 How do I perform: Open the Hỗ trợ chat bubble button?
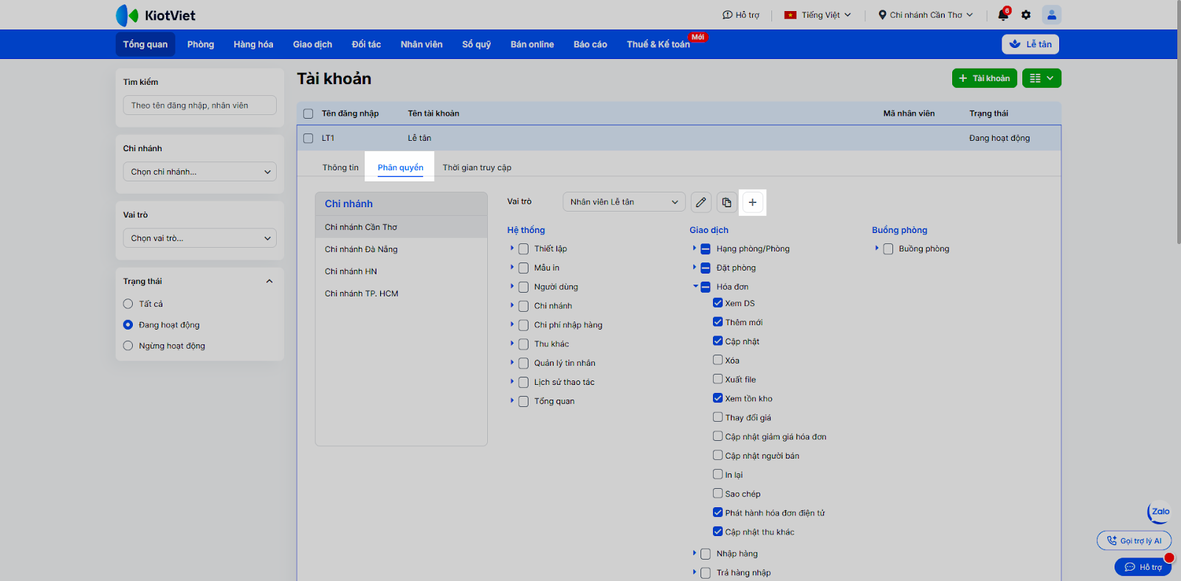(1143, 567)
